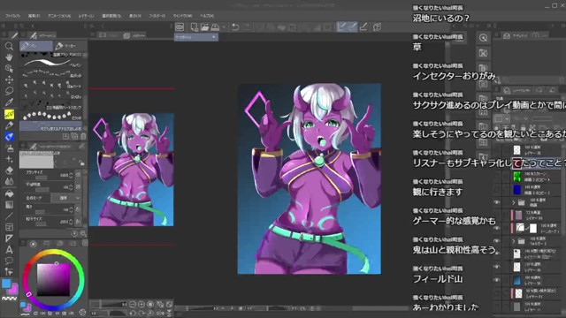Switch to the マーカー sub tool tab
The height and width of the screenshot is (318, 566).
70,46
